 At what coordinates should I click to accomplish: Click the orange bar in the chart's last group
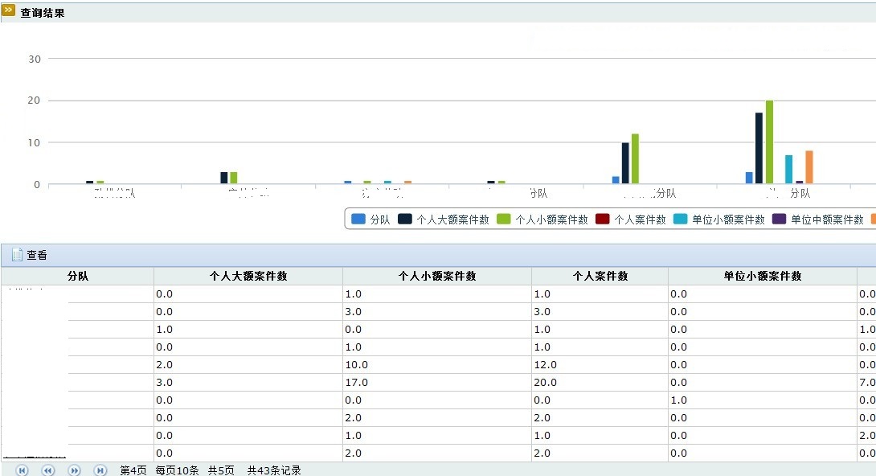coord(809,167)
